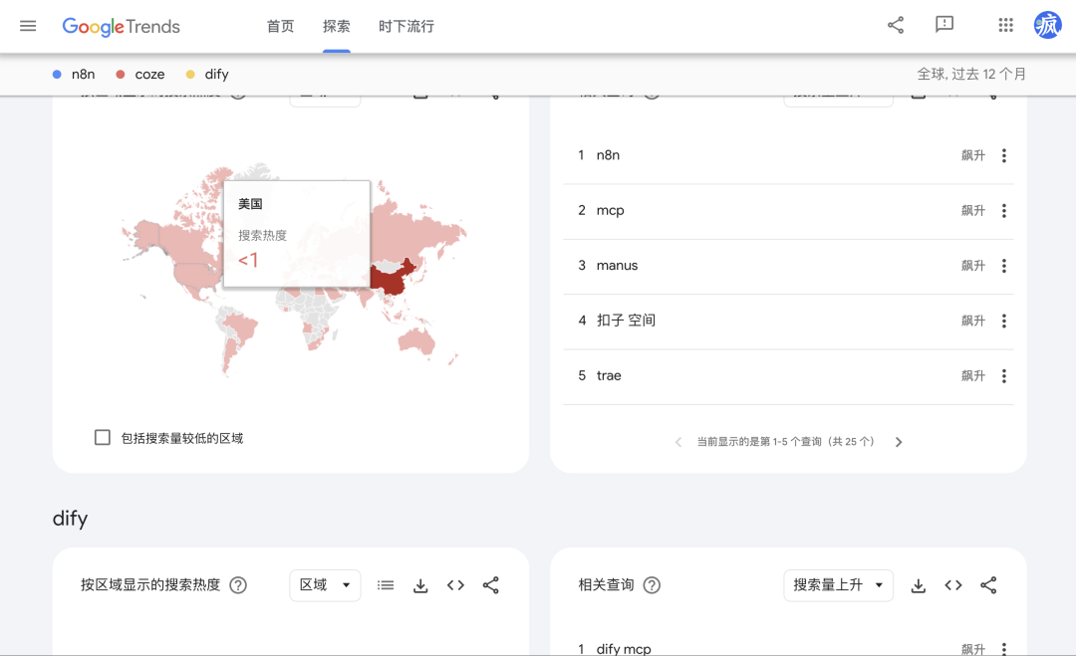This screenshot has height=656, width=1076.
Task: Click the share icon in top header
Action: pyautogui.click(x=896, y=26)
